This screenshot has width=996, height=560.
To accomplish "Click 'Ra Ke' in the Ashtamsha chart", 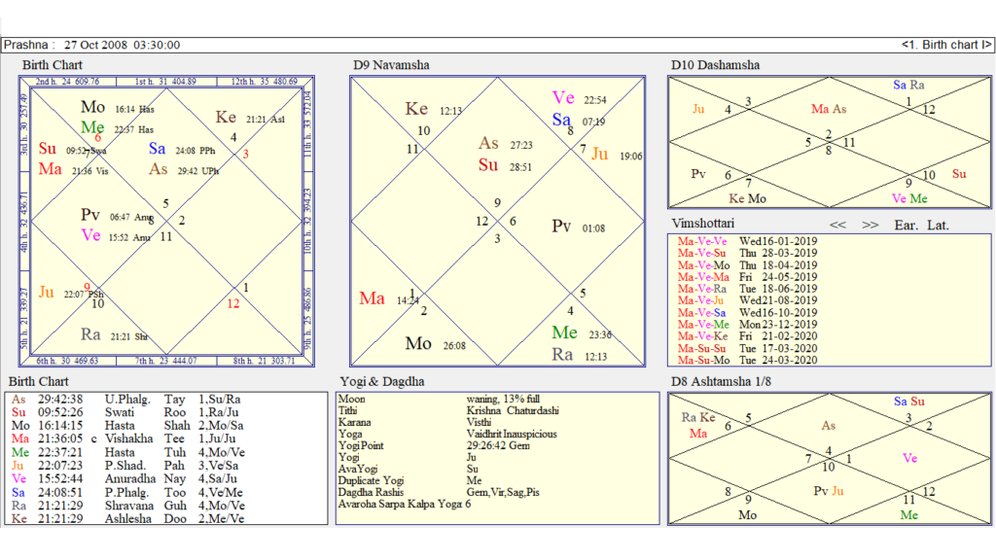I will (x=698, y=417).
